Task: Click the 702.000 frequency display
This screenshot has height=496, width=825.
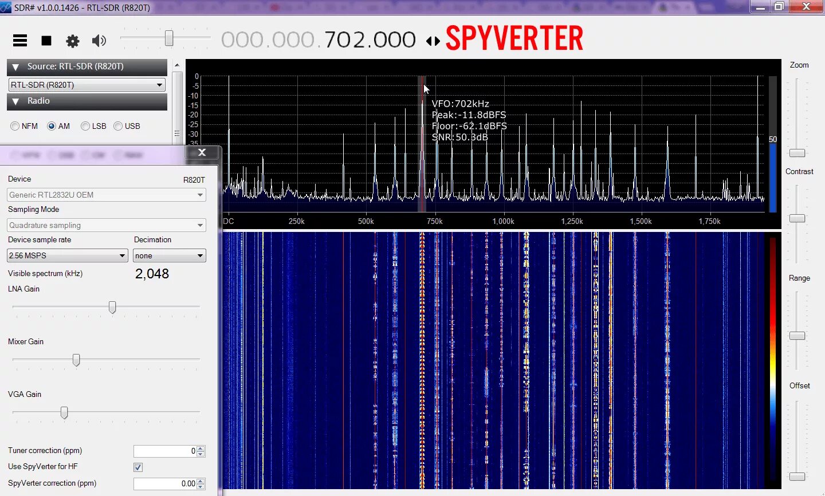Action: pos(370,40)
